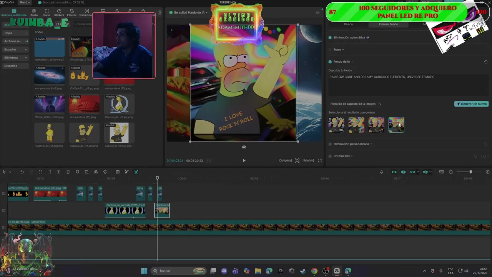
Task: Toggle the Chroma key checkbox
Action: (330, 156)
